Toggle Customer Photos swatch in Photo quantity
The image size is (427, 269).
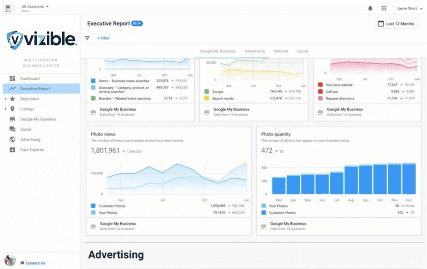264,212
